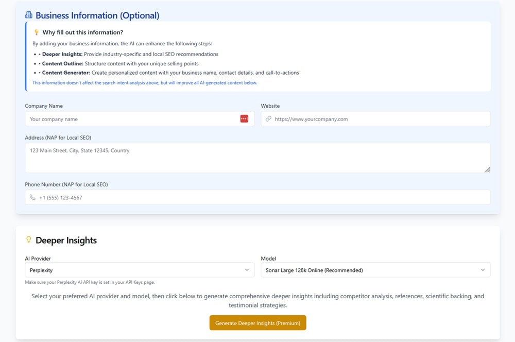Click the 'AI Provider' field label

click(x=38, y=259)
